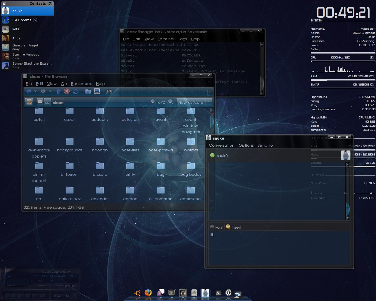The height and width of the screenshot is (301, 376).
Task: Click the power button icon in dock
Action: click(x=228, y=292)
